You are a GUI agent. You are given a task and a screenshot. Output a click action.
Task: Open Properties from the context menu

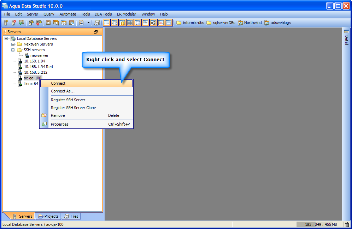point(87,124)
